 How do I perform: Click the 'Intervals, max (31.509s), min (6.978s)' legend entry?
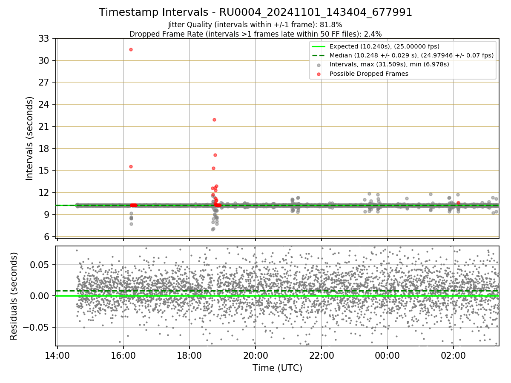coord(389,64)
